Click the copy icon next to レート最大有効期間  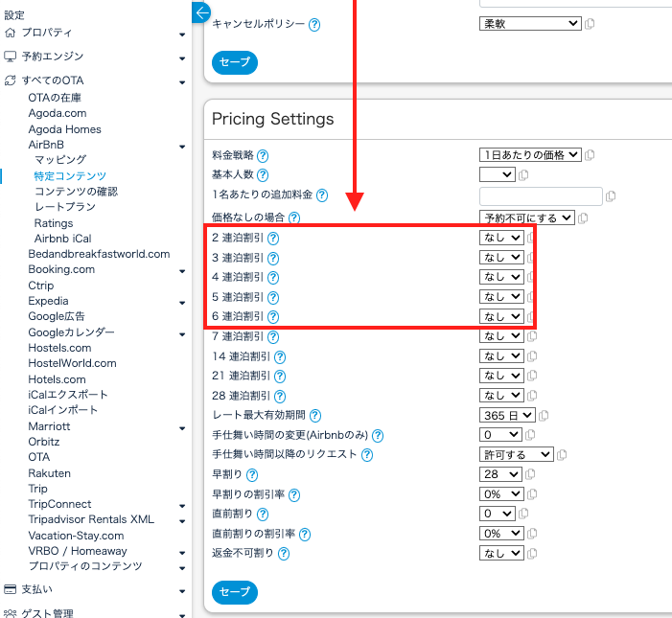pos(544,416)
